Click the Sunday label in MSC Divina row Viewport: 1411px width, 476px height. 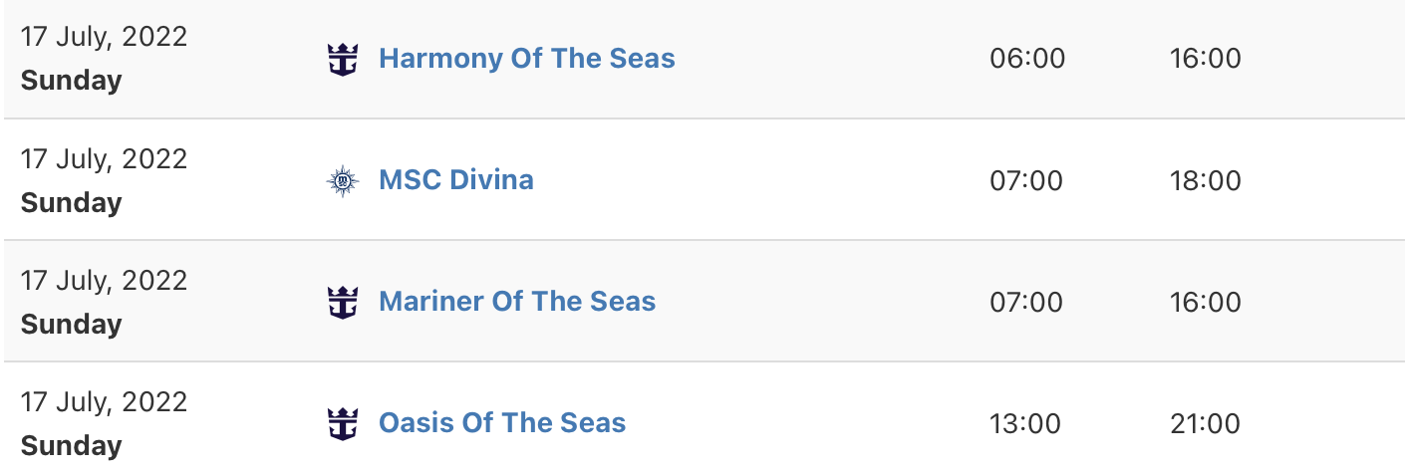point(71,203)
